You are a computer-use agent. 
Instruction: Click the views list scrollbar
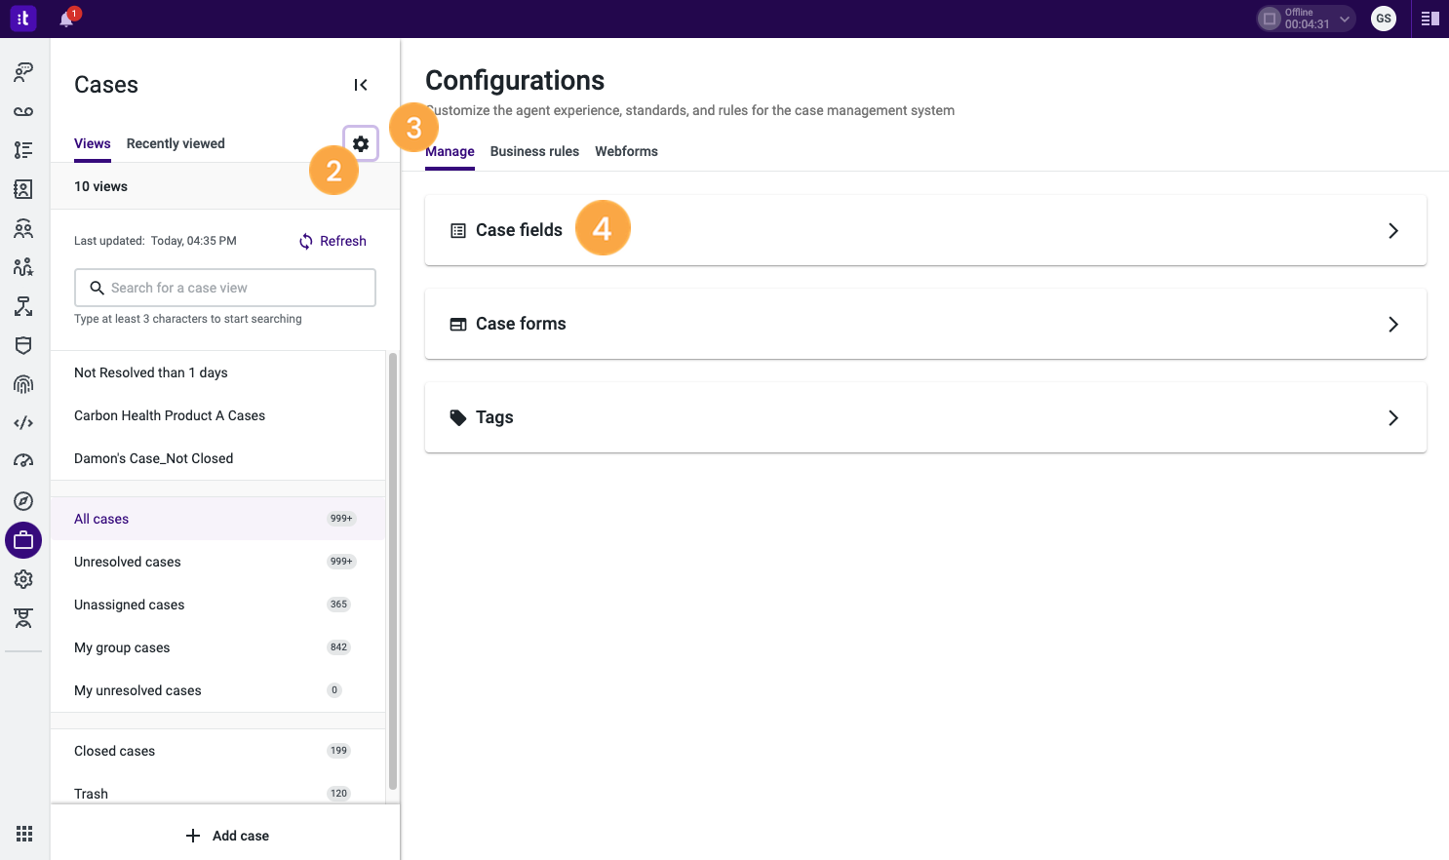click(393, 570)
